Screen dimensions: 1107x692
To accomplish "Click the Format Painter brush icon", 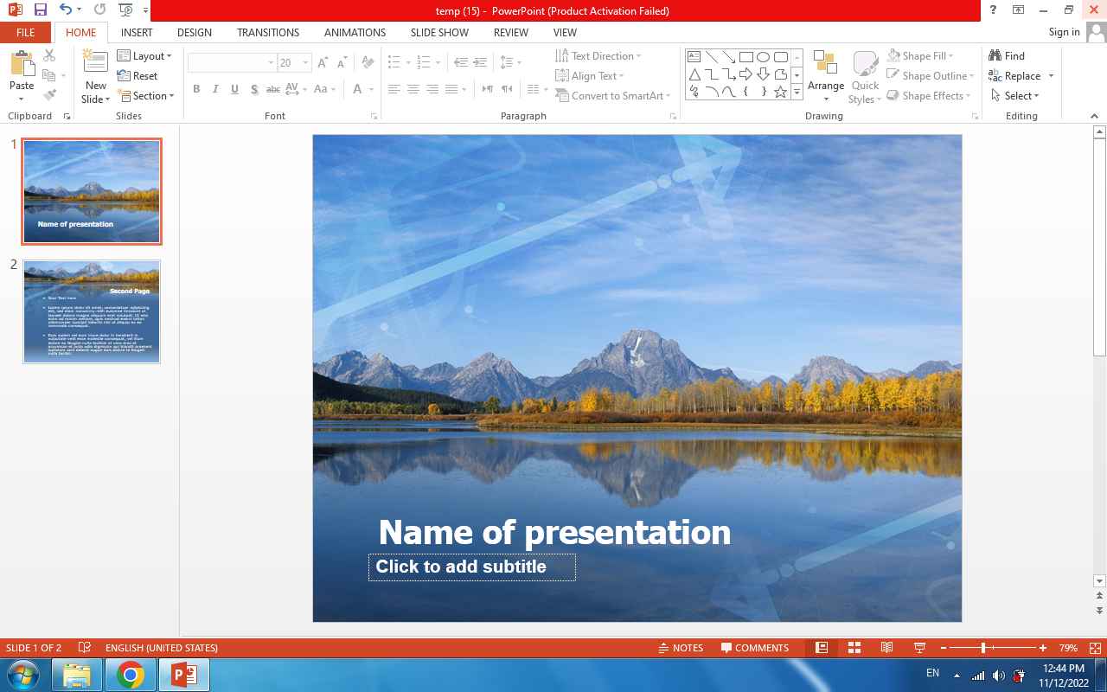I will click(x=49, y=95).
